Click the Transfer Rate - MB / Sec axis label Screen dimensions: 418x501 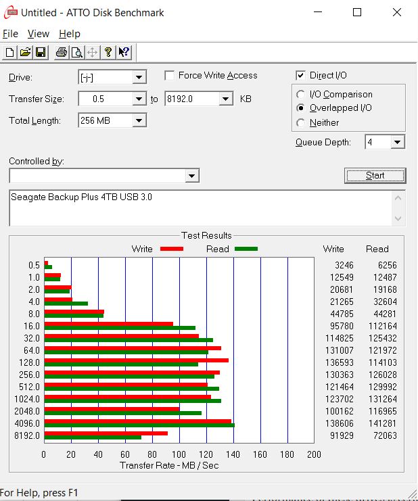point(169,465)
